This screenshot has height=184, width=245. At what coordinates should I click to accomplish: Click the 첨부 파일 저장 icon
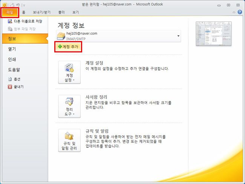tap(10, 29)
